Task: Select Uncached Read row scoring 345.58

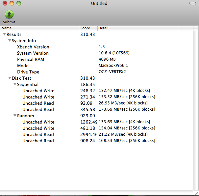Action: pos(97,109)
